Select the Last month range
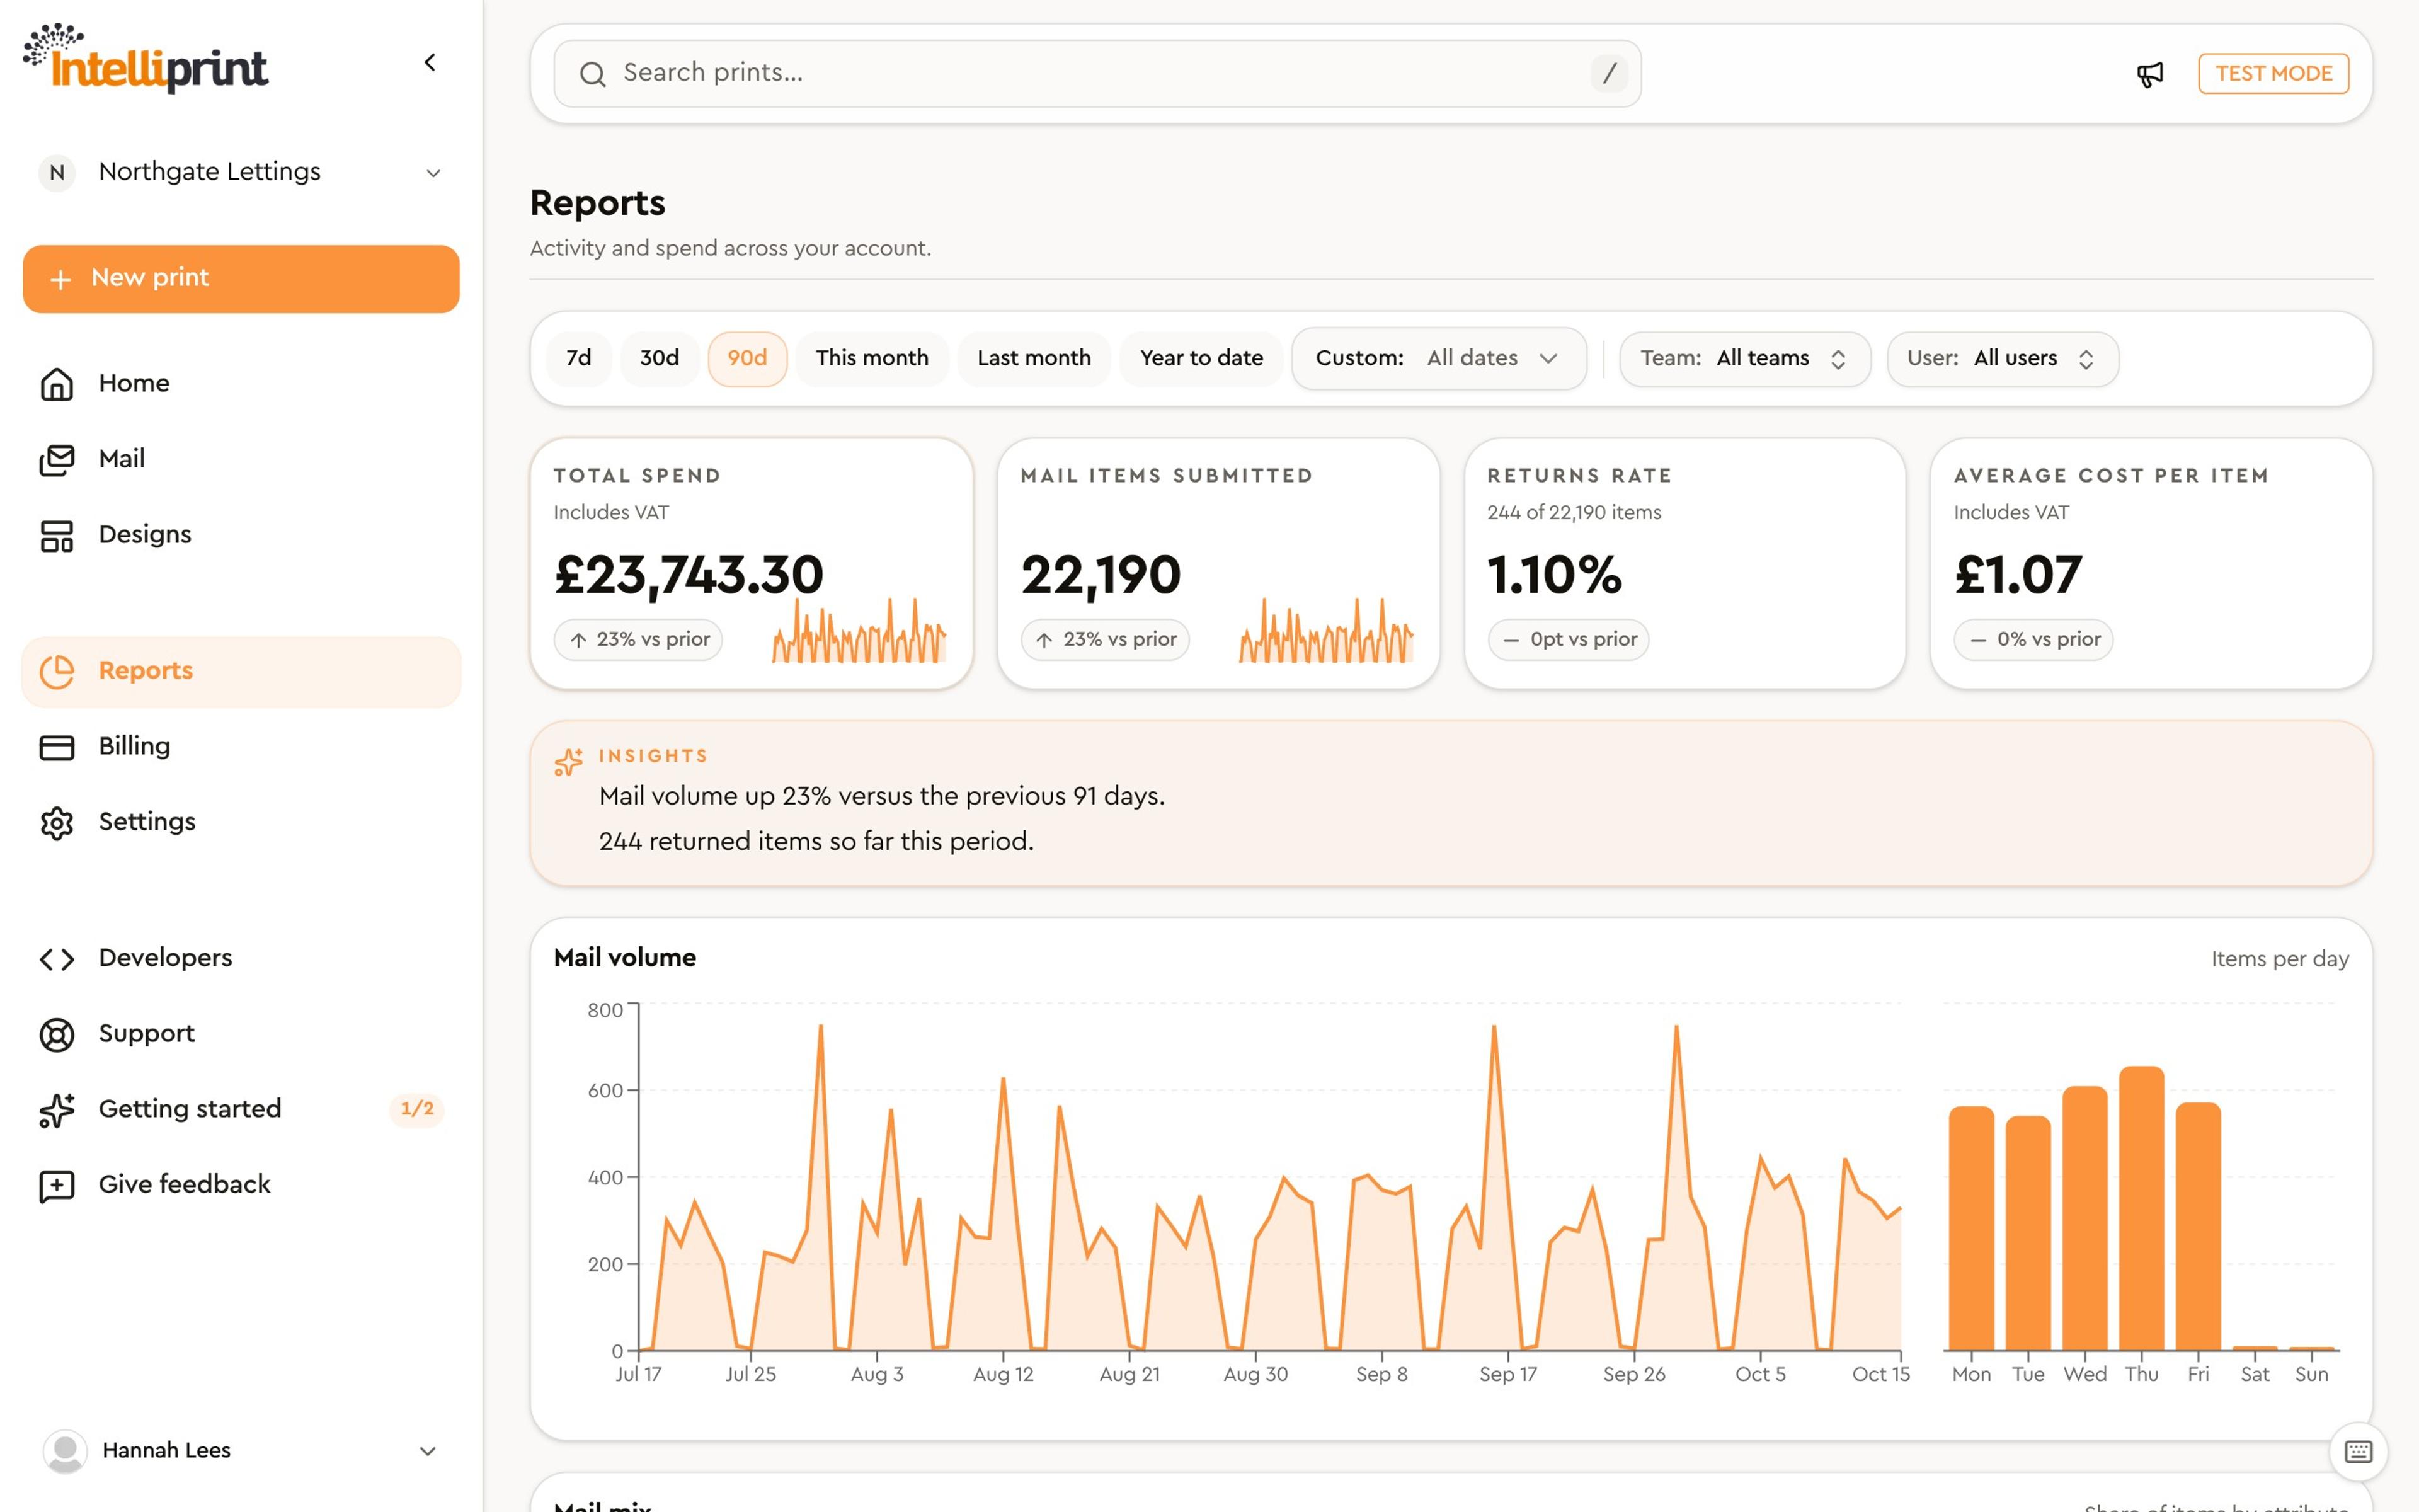Image resolution: width=2419 pixels, height=1512 pixels. click(1034, 358)
